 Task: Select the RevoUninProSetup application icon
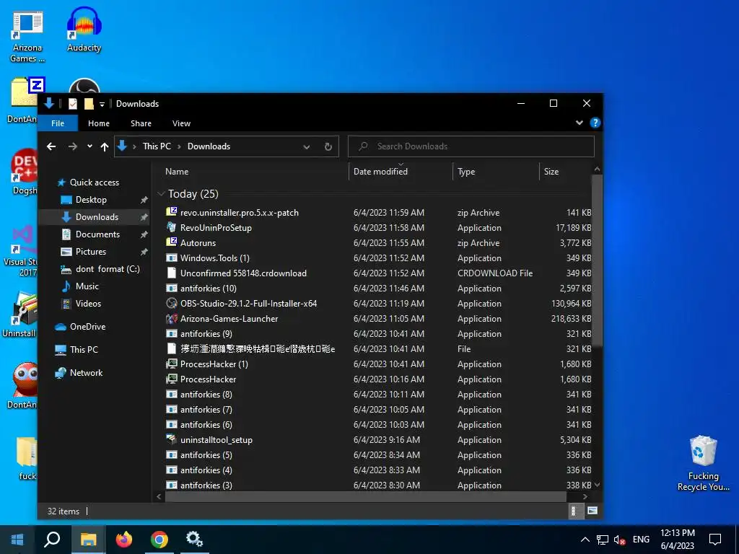click(172, 227)
